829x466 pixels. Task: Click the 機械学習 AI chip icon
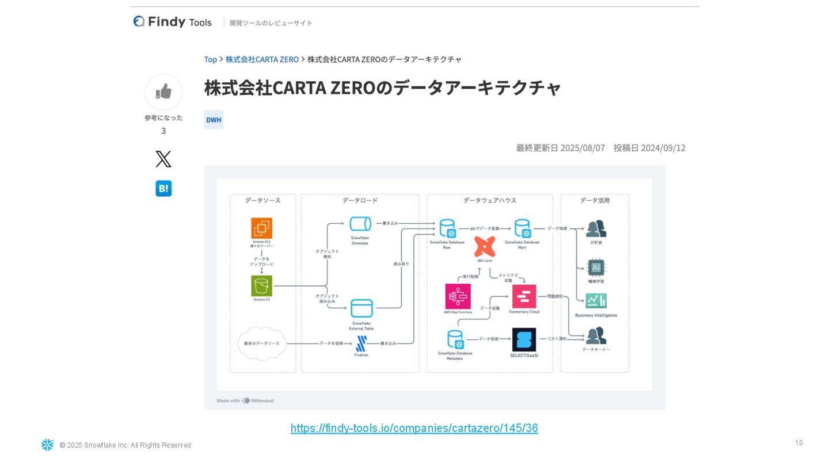pos(596,268)
